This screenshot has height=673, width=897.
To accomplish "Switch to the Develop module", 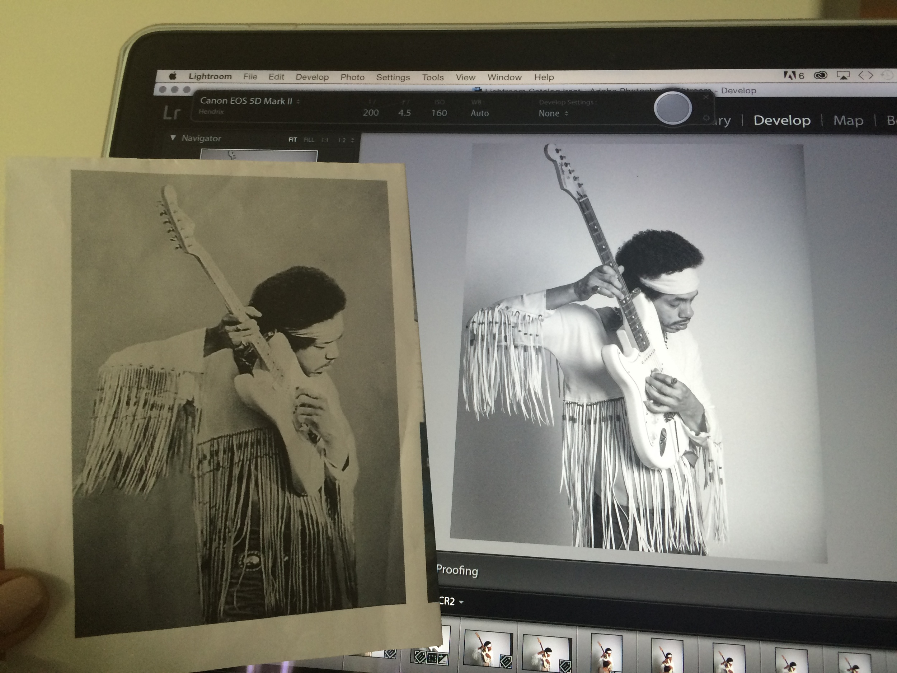I will pos(782,121).
